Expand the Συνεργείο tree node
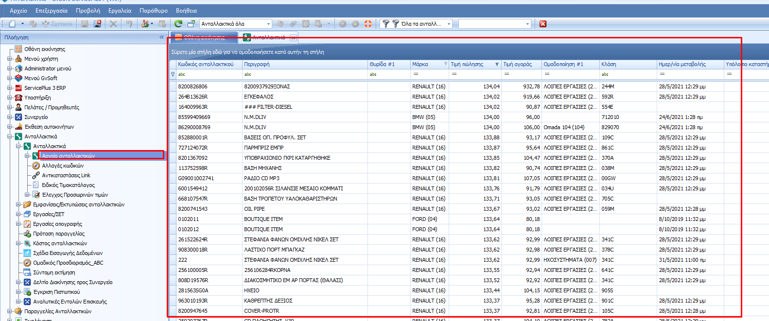This screenshot has width=769, height=321. pyautogui.click(x=9, y=117)
